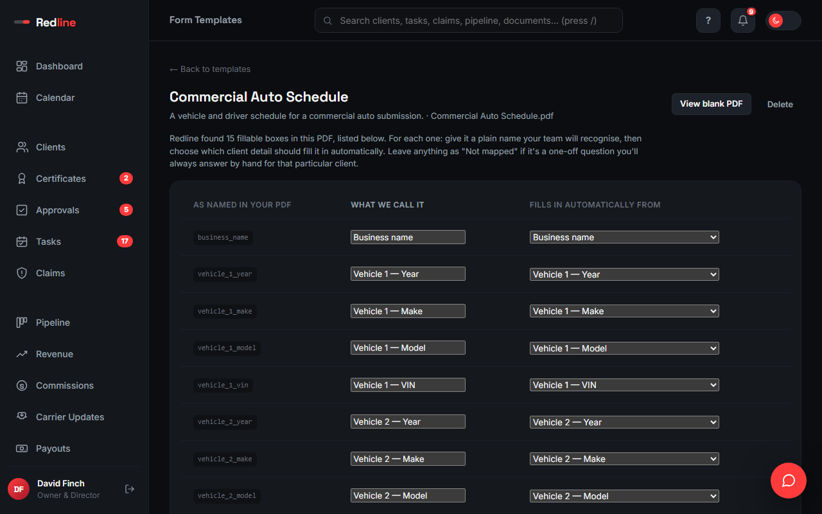
Task: Select the Claims shield icon
Action: pos(22,273)
